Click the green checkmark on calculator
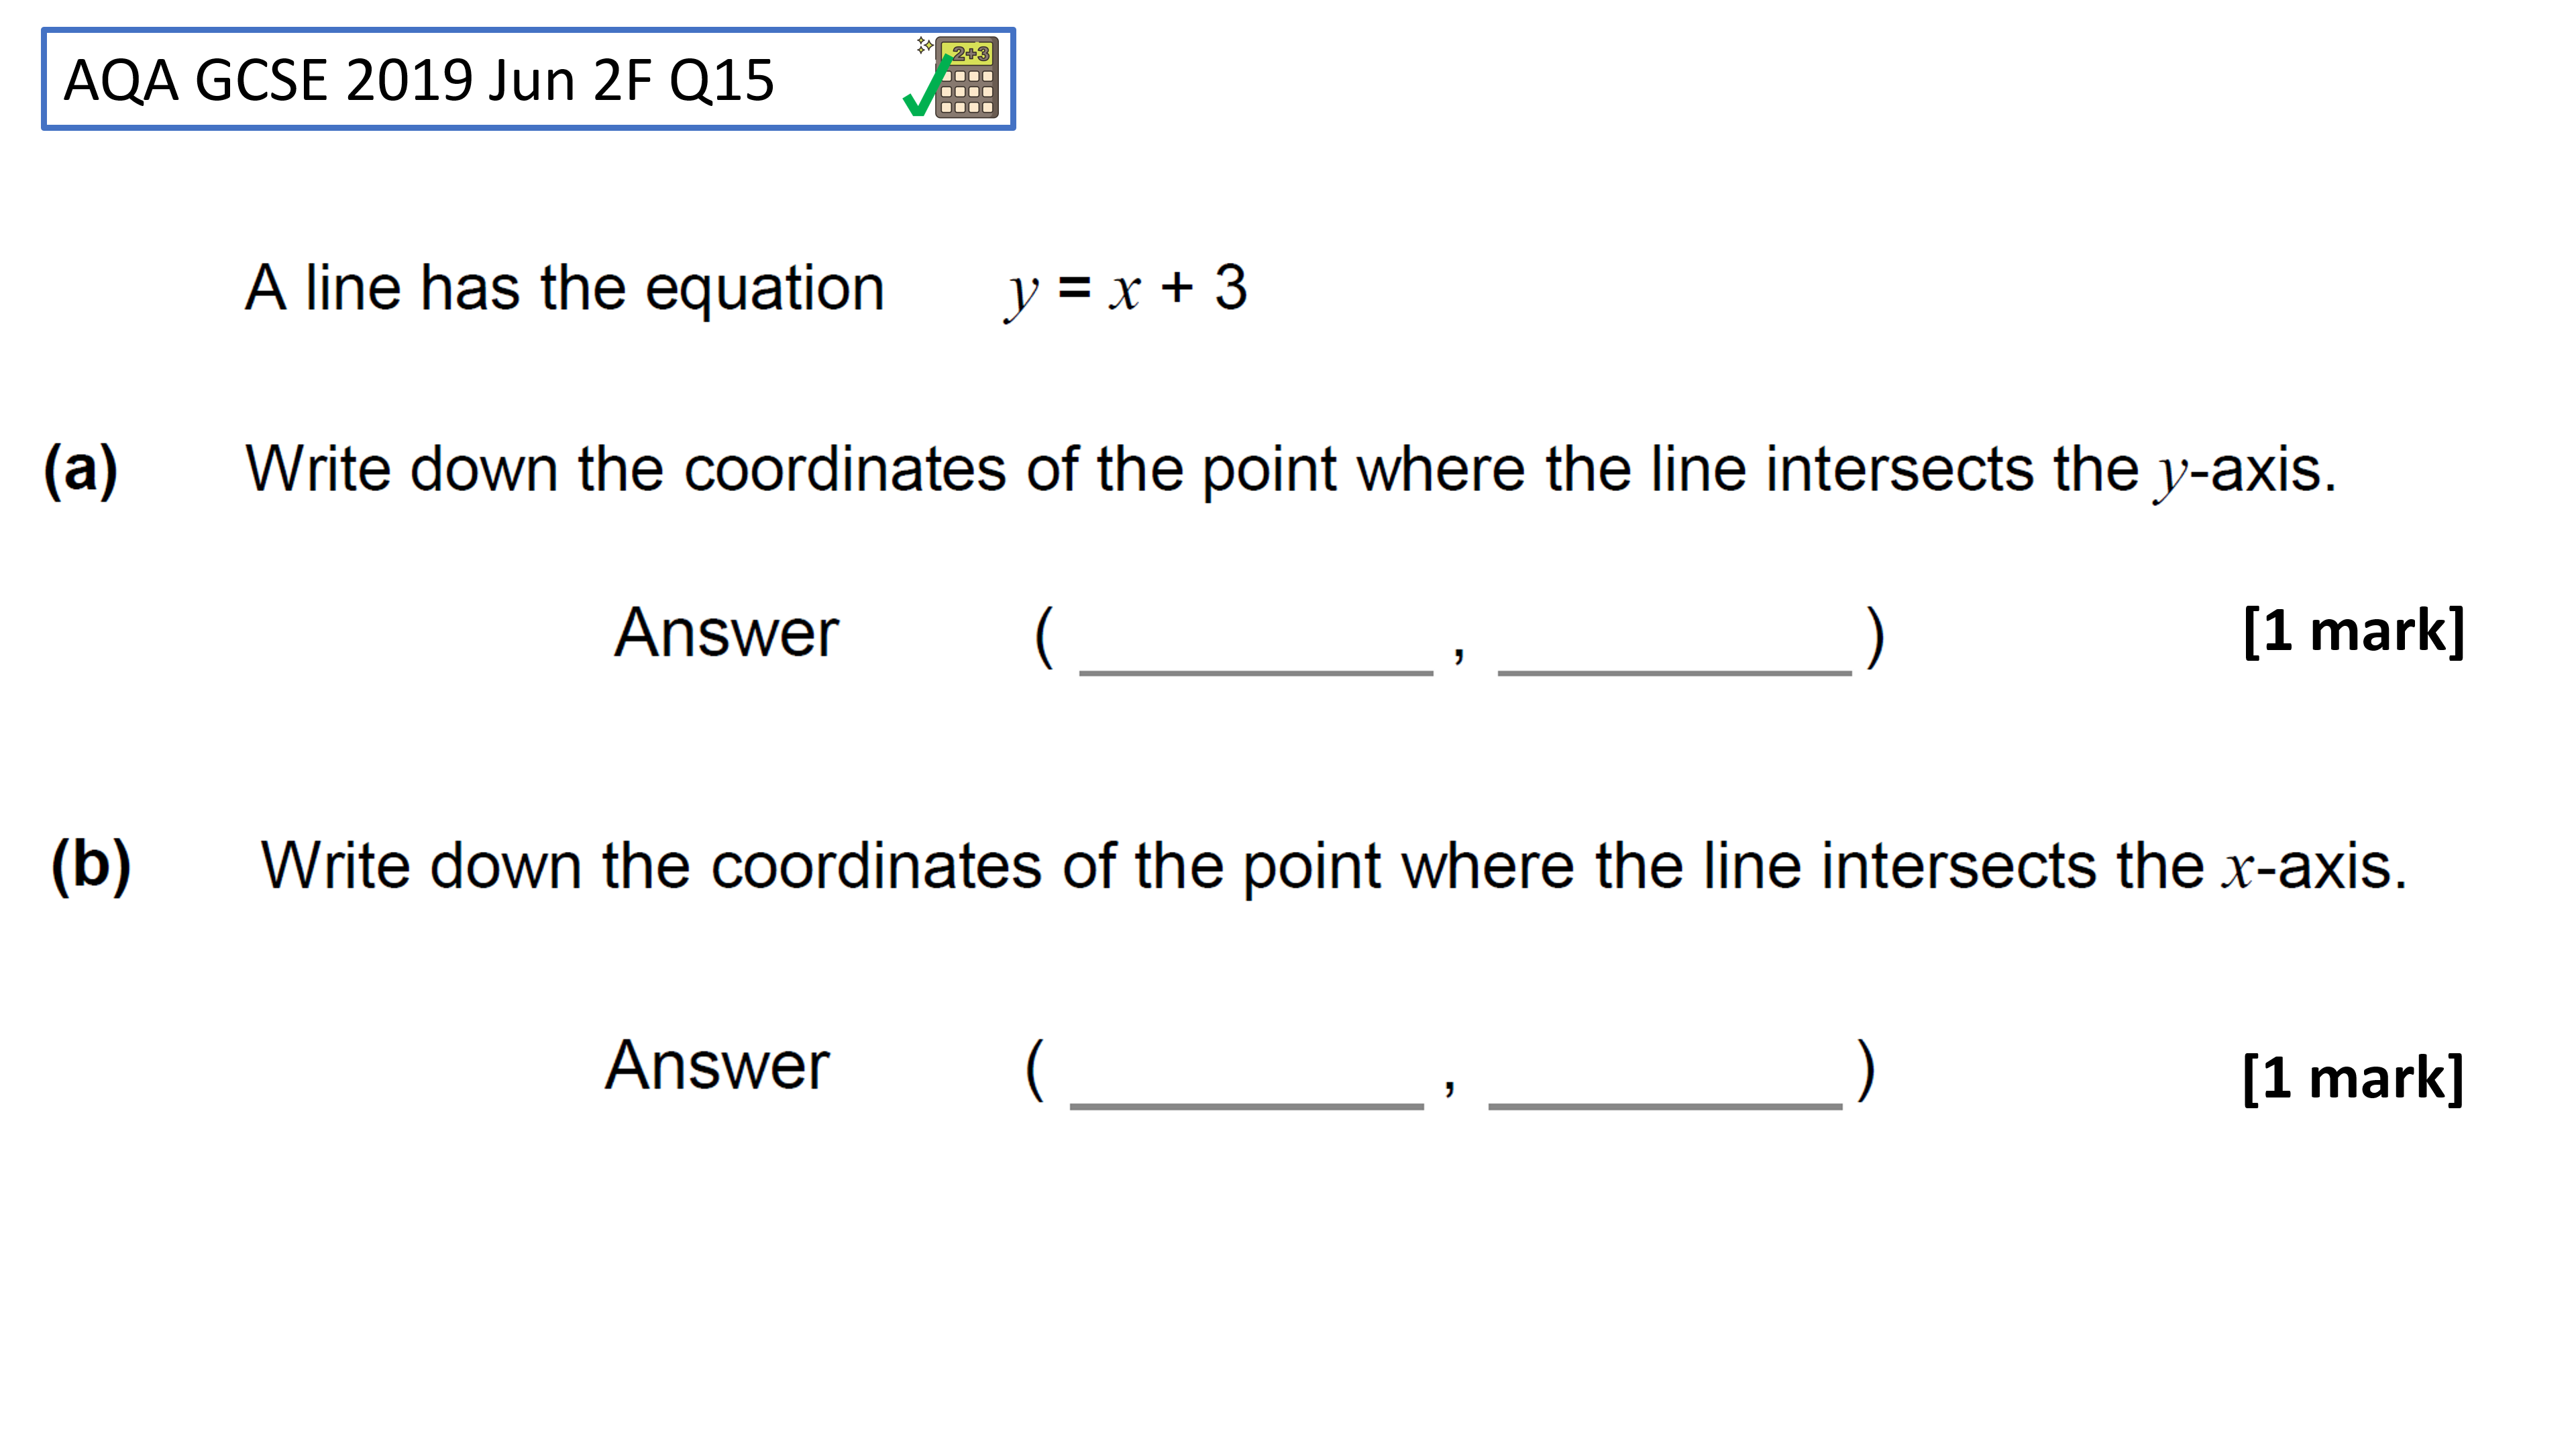Screen dimensions: 2576x1449 coord(925,87)
